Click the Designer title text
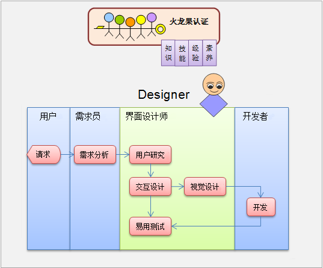323x268 pixels. click(x=164, y=95)
